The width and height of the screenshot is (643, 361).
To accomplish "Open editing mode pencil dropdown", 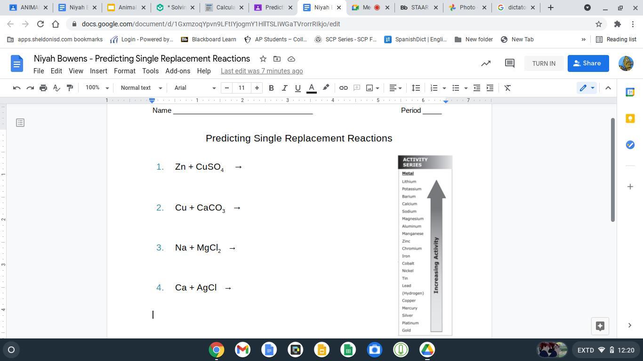I will pos(587,88).
